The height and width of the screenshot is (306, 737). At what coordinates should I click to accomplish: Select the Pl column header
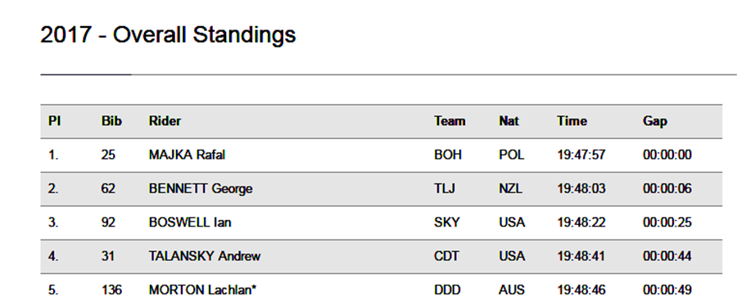pyautogui.click(x=55, y=121)
